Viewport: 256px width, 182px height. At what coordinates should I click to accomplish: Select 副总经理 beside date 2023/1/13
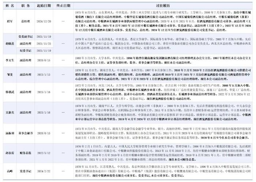coord(26,75)
